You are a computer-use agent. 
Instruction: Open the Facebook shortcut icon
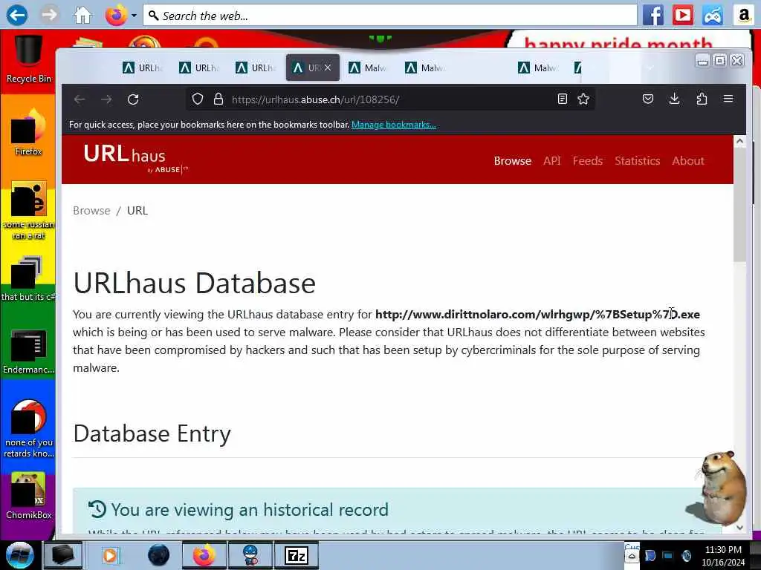(652, 16)
